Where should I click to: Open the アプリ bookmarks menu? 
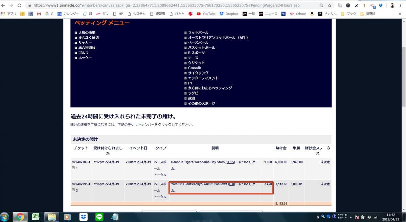tap(10, 14)
